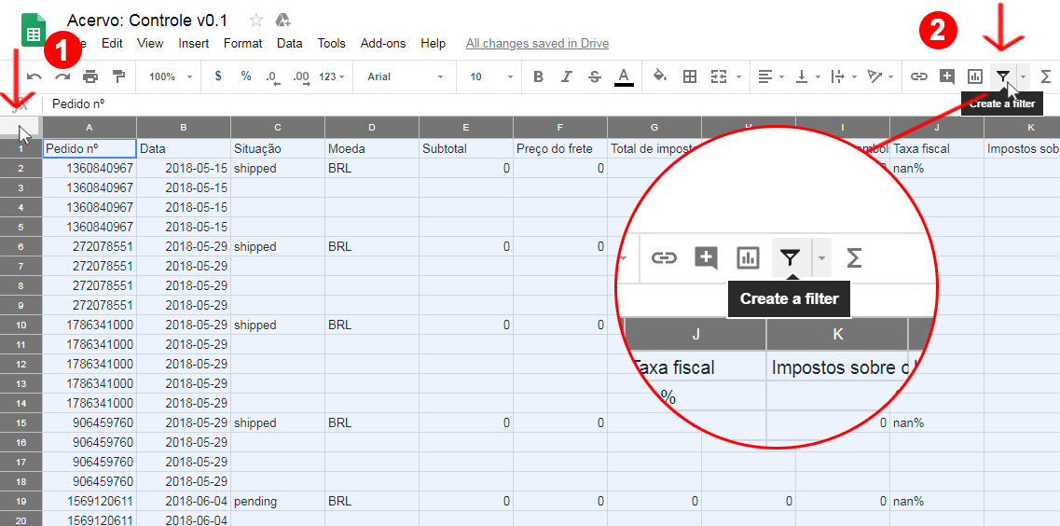This screenshot has height=526, width=1060.
Task: Click the Print icon
Action: point(90,76)
